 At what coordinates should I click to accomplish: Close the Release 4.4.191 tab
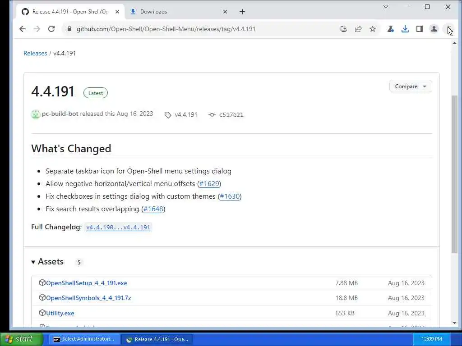pos(117,12)
